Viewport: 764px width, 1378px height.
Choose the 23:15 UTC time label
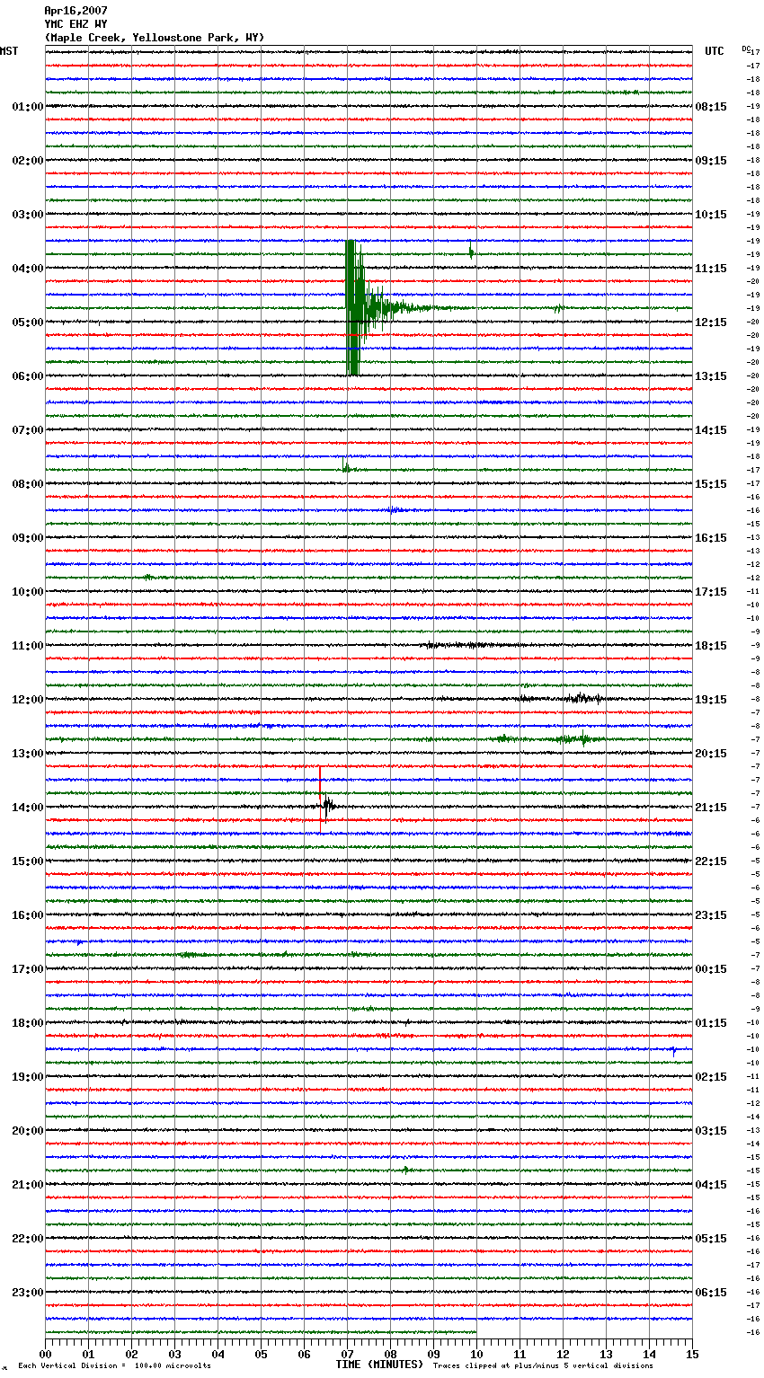tap(711, 915)
